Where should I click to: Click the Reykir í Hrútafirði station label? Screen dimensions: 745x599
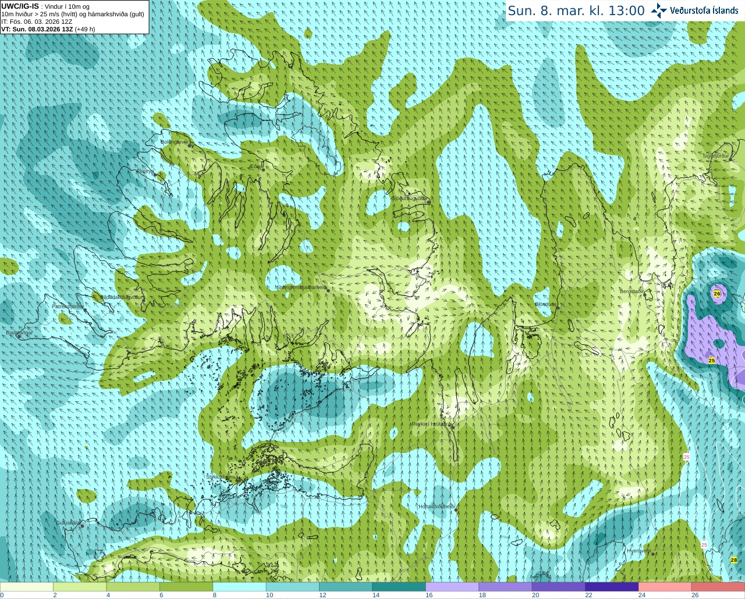431,424
